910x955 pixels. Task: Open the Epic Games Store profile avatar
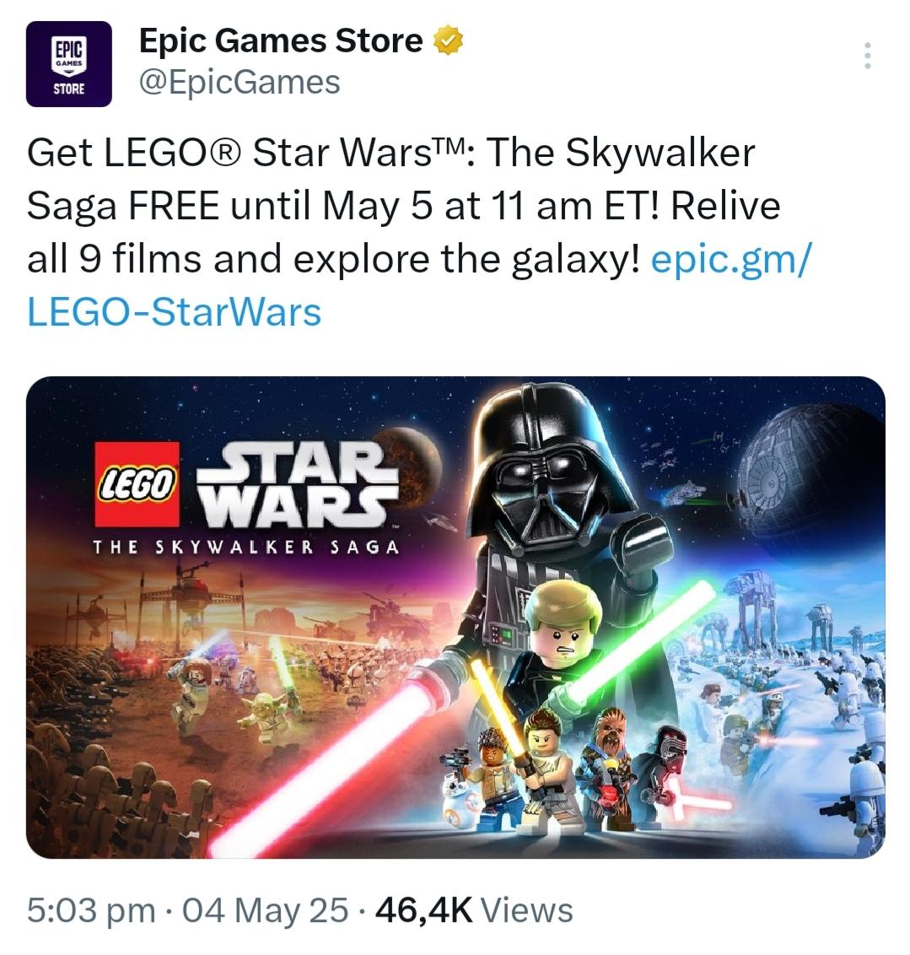point(69,64)
